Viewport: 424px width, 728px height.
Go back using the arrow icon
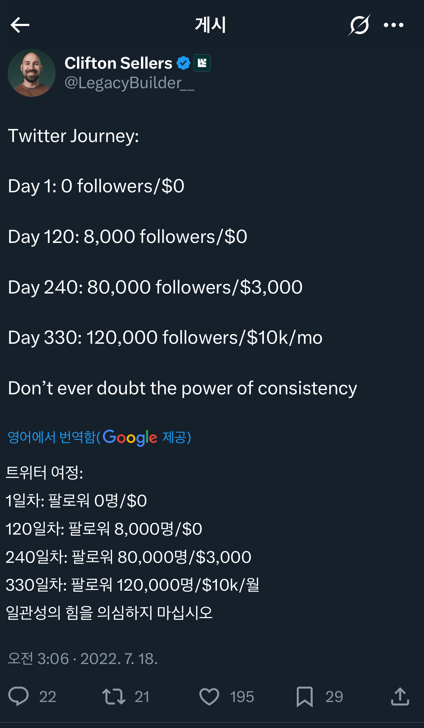[x=20, y=25]
